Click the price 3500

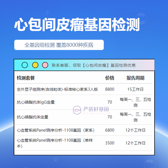tap(110, 143)
